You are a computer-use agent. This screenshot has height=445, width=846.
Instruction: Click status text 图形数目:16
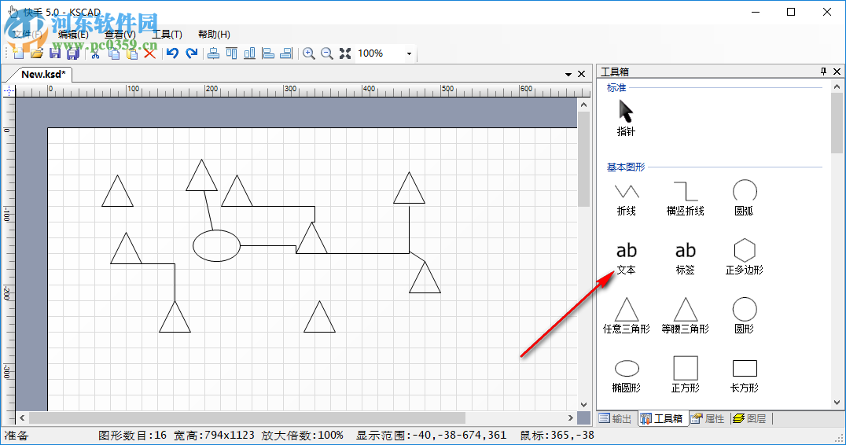(132, 436)
